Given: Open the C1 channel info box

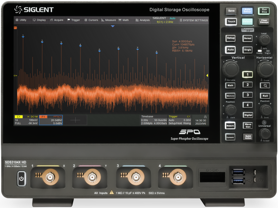Looking at the screenshot, I should 26,120.
